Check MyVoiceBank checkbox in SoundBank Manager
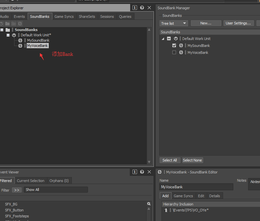The height and width of the screenshot is (221, 260). (x=174, y=53)
